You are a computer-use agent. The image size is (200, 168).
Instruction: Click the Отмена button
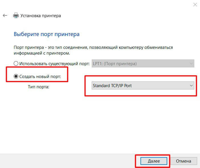click(183, 161)
